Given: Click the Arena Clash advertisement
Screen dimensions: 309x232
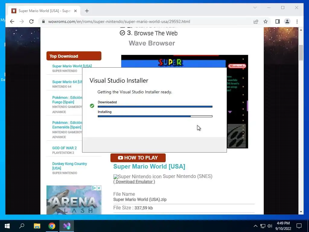Looking at the screenshot, I should [x=74, y=200].
